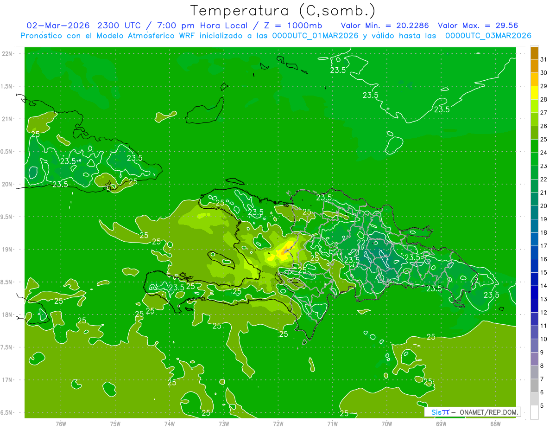Click the color scale label "15"
Screen dimensions: 556x430
544,273
